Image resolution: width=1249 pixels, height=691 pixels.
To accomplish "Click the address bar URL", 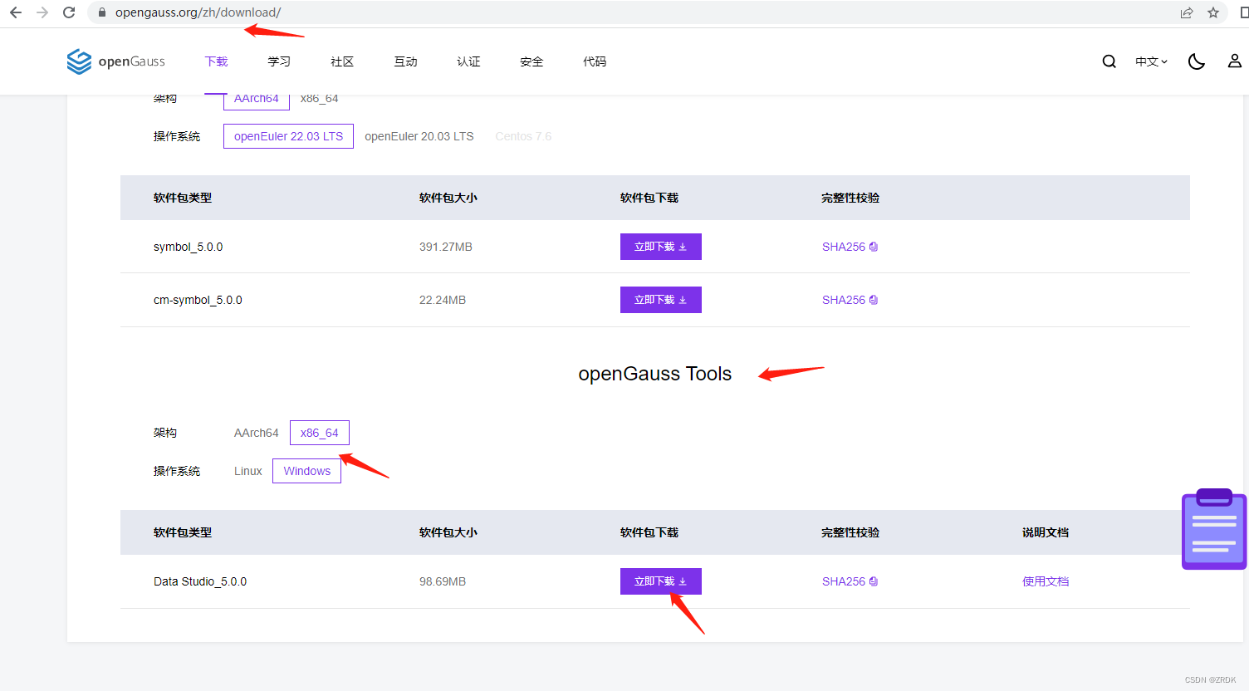I will [x=198, y=12].
